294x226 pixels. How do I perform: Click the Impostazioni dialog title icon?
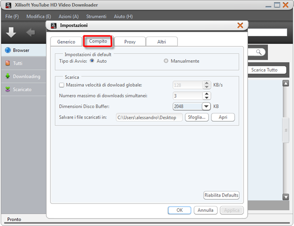(x=53, y=25)
